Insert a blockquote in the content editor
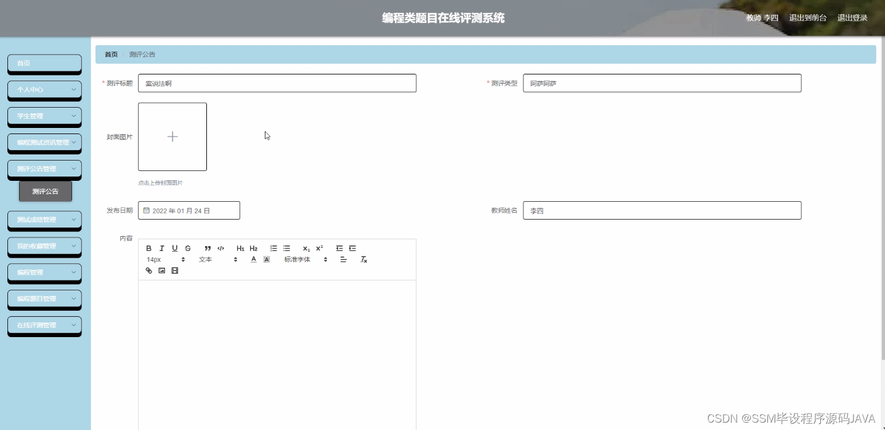 click(208, 249)
